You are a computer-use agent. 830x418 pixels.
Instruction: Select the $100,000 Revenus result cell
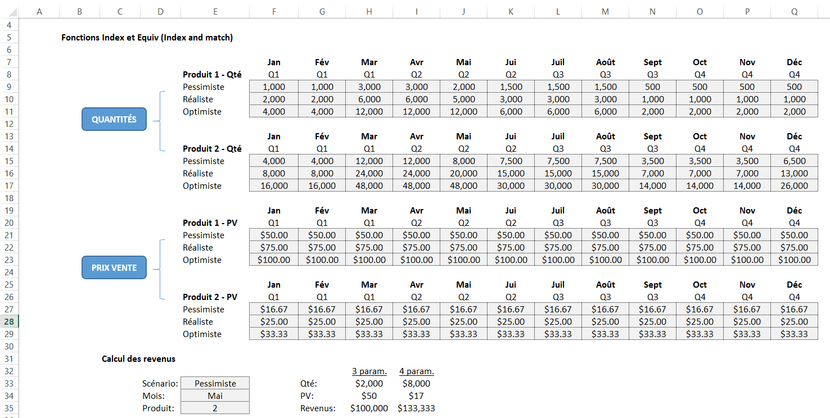[369, 408]
